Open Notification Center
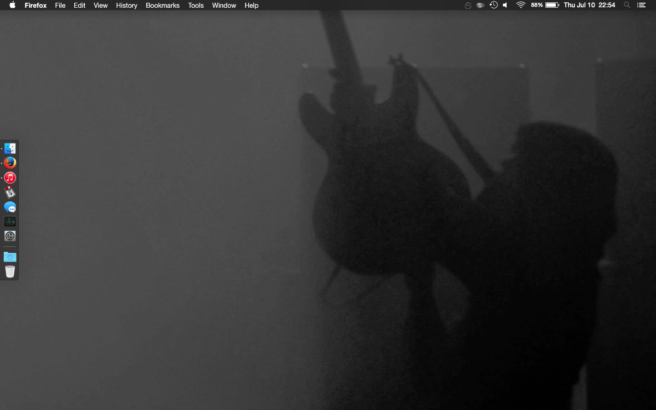Image resolution: width=656 pixels, height=410 pixels. [641, 5]
